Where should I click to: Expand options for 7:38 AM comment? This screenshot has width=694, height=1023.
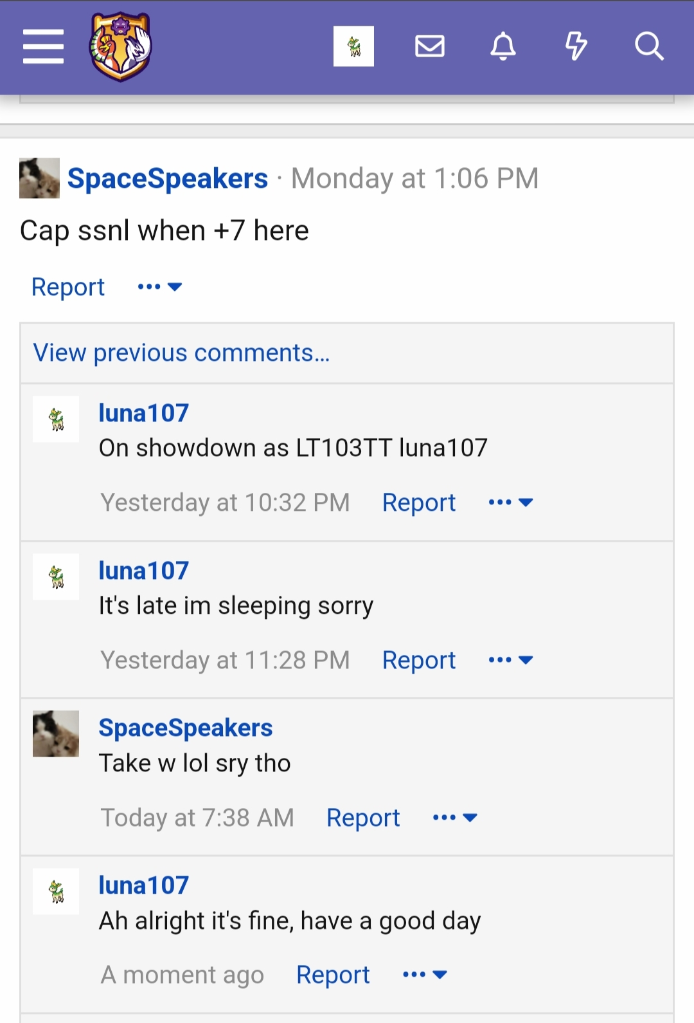point(455,818)
